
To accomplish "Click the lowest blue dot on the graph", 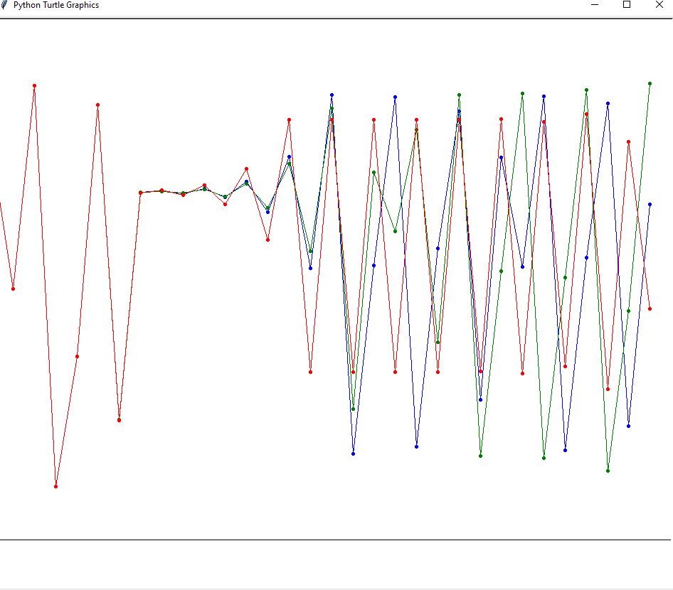I will (353, 454).
